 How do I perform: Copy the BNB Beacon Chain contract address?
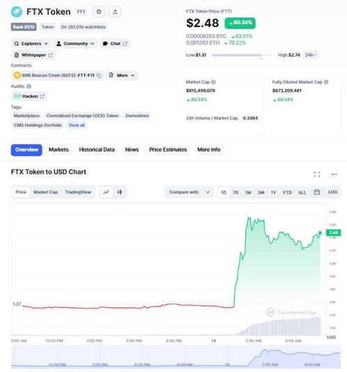[99, 76]
